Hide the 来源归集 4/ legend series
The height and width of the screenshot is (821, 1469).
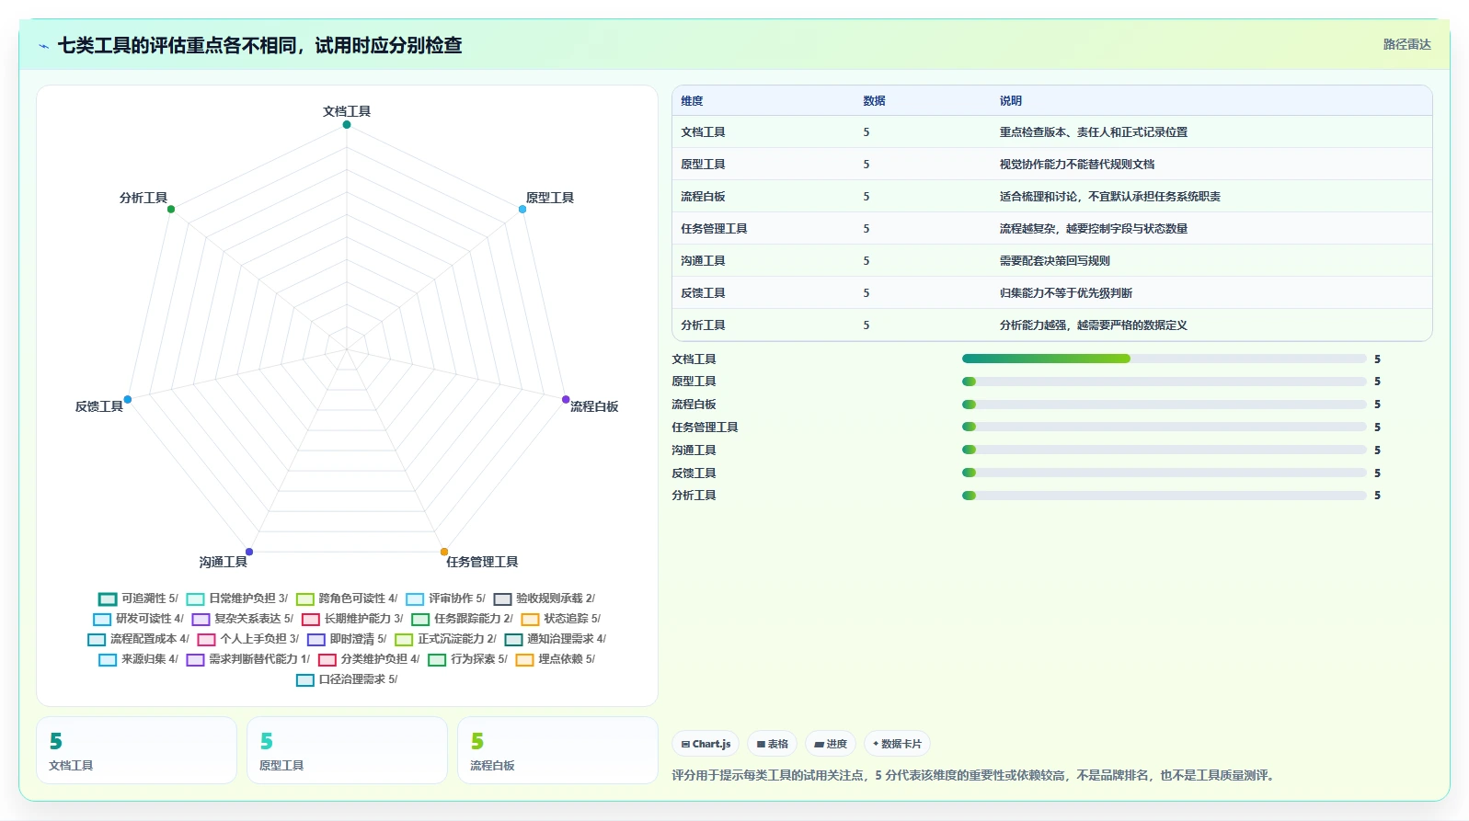pyautogui.click(x=138, y=659)
